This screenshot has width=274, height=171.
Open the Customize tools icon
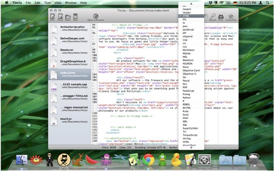click(x=231, y=17)
